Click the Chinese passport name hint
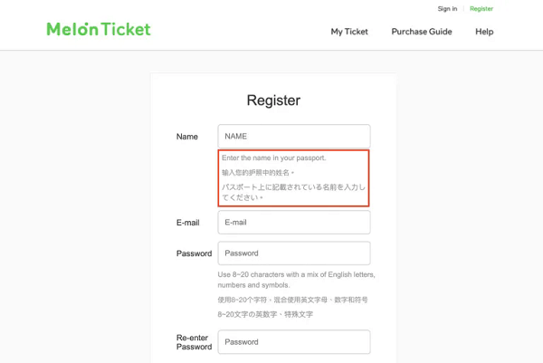The image size is (543, 363). [x=259, y=172]
